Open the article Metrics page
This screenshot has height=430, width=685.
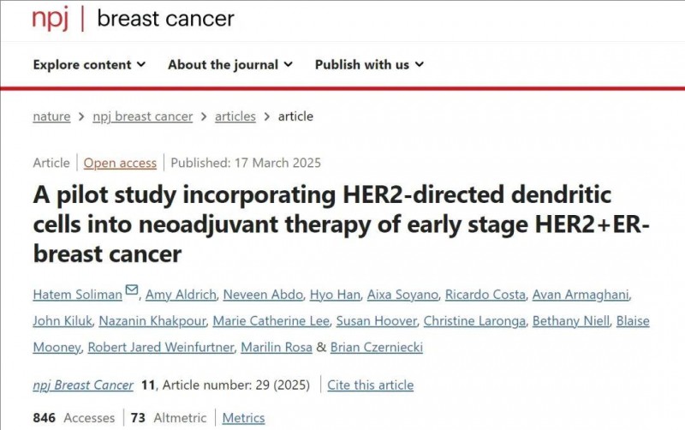tap(243, 418)
